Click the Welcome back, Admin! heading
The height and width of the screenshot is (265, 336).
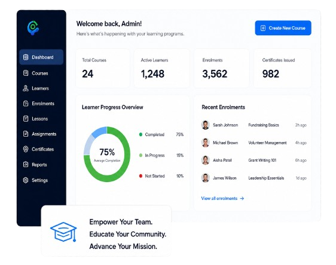(109, 24)
